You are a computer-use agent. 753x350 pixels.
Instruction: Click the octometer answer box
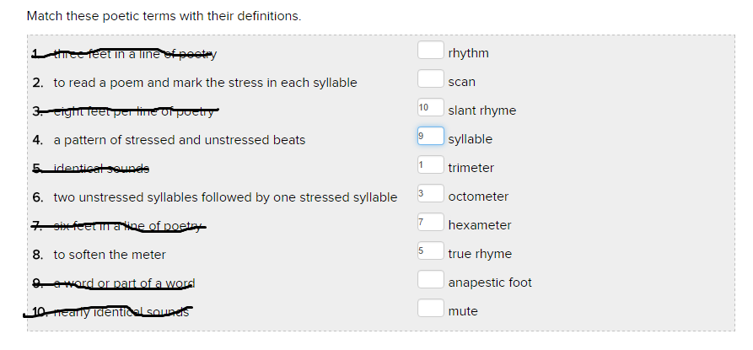coord(430,195)
